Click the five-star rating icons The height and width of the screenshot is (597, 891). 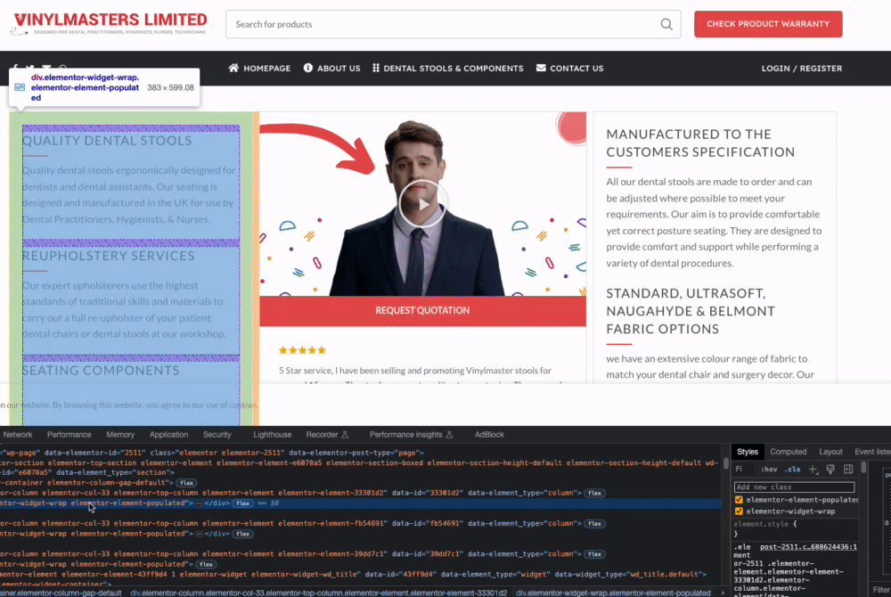(302, 350)
